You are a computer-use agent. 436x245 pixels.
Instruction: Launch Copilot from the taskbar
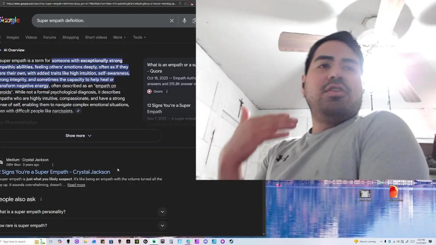click(x=60, y=242)
